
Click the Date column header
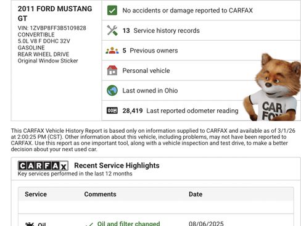[x=196, y=194]
